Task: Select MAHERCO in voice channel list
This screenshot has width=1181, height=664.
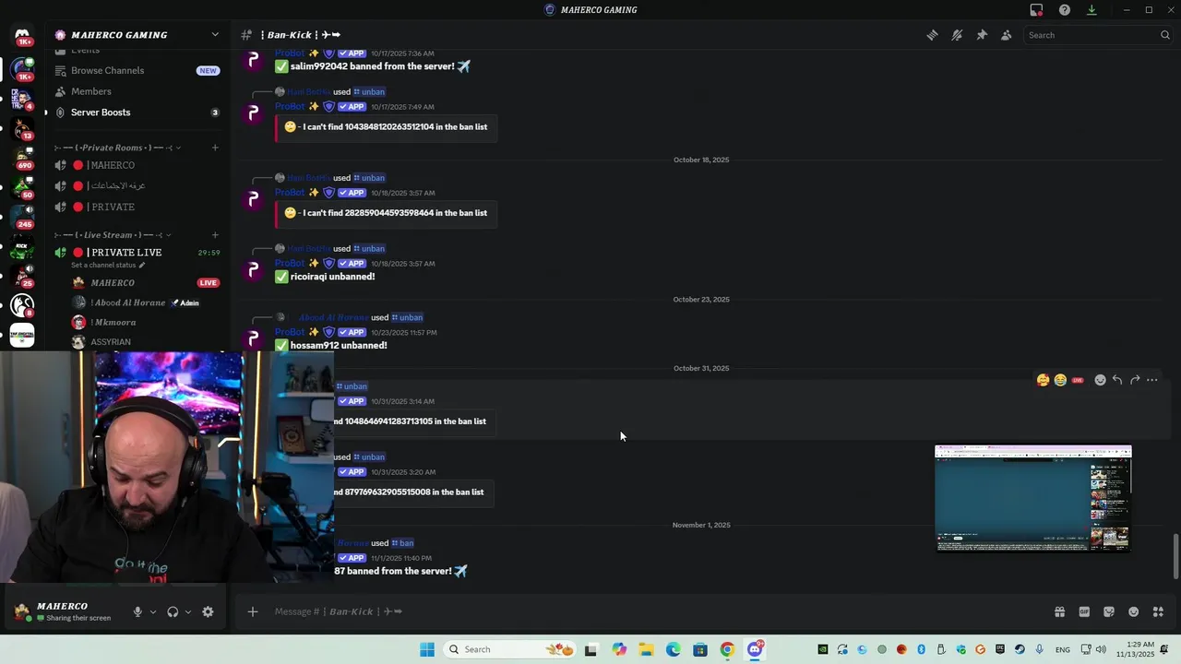Action: coord(113,283)
